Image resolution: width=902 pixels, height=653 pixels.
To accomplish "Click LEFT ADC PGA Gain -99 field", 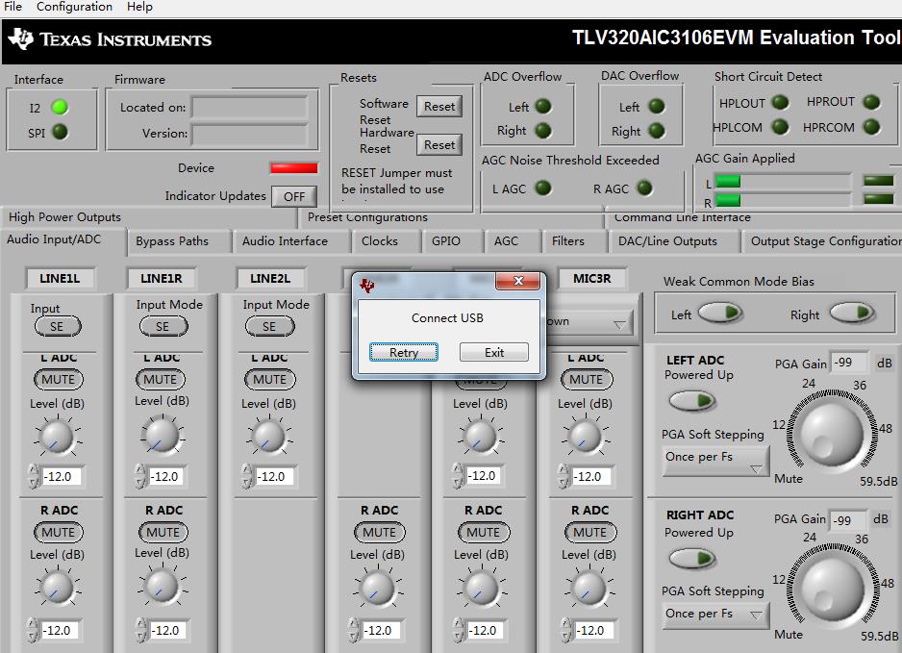I will click(x=848, y=363).
